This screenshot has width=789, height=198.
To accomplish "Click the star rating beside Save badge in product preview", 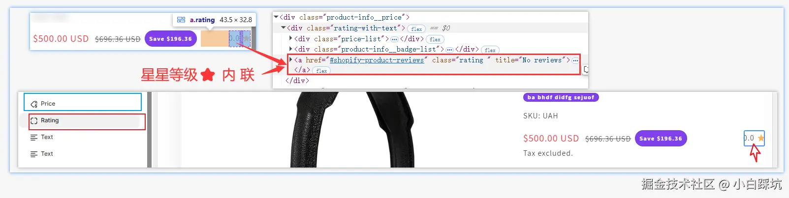I will (754, 138).
